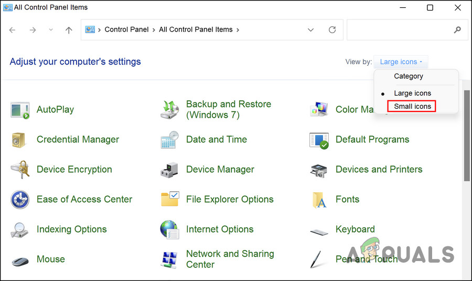Viewport: 472px width, 281px height.
Task: Open the Devices and Printers icon
Action: pos(319,170)
